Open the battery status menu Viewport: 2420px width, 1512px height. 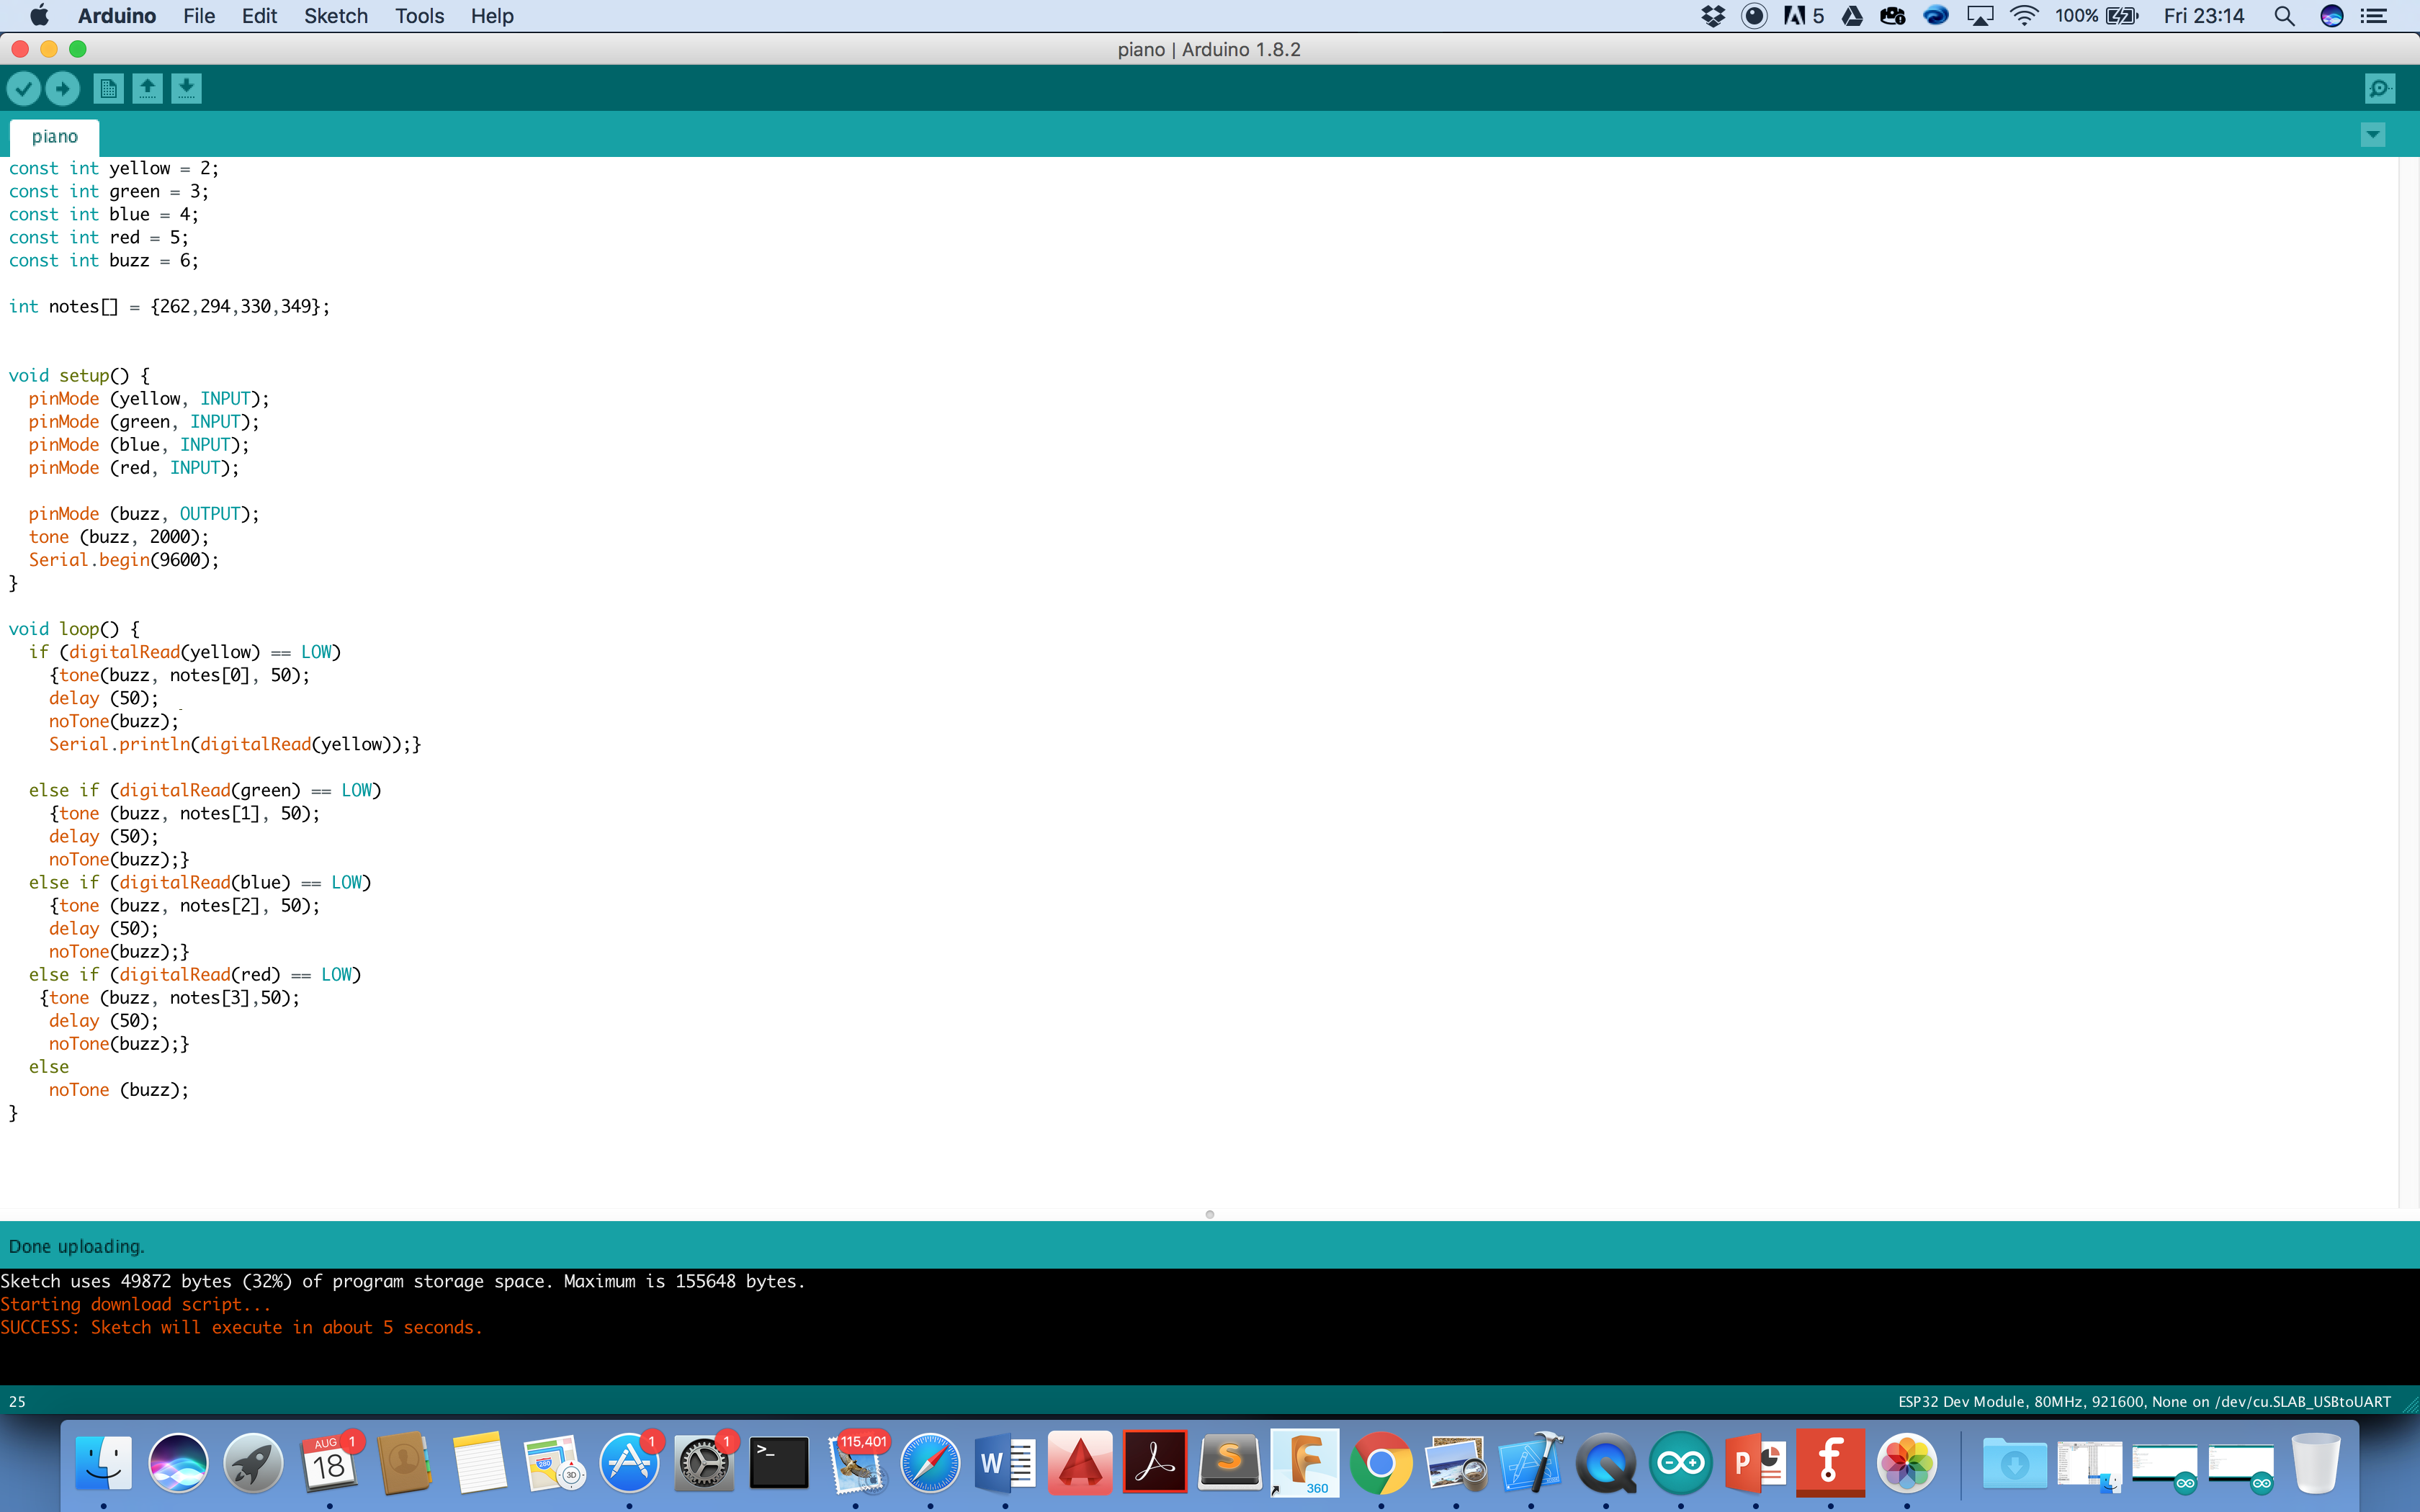tap(2120, 16)
